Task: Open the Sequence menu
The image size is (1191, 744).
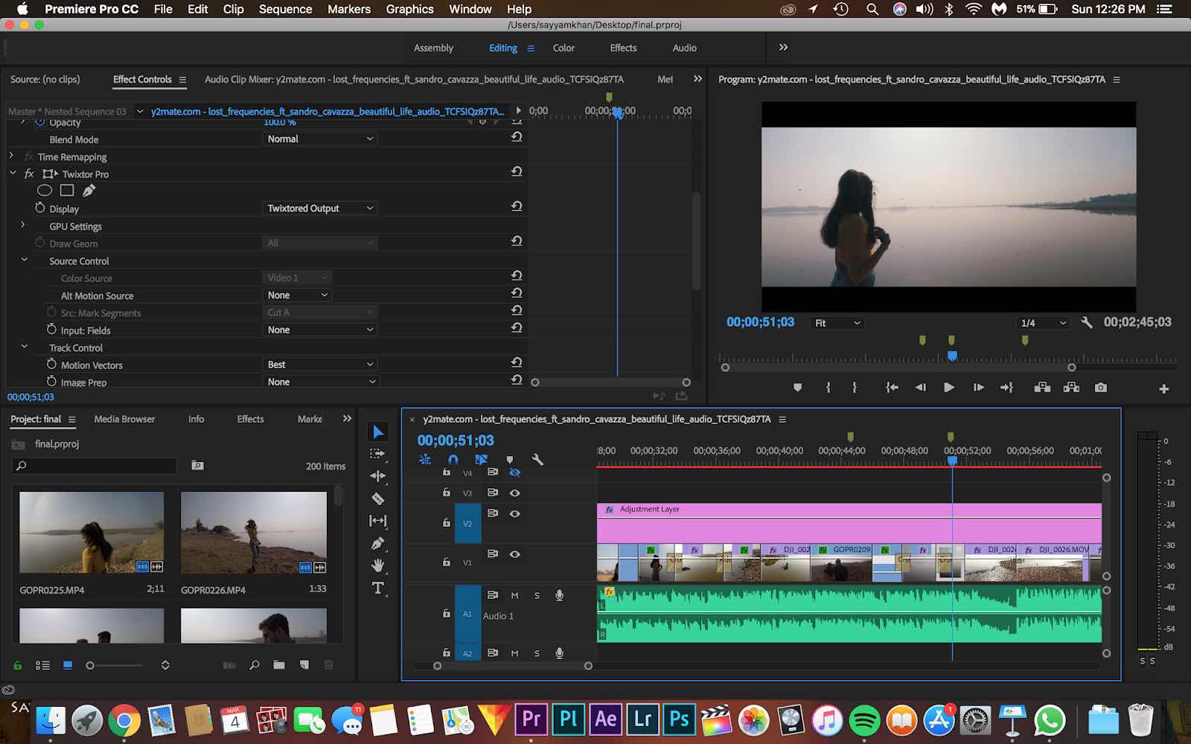Action: pyautogui.click(x=285, y=9)
